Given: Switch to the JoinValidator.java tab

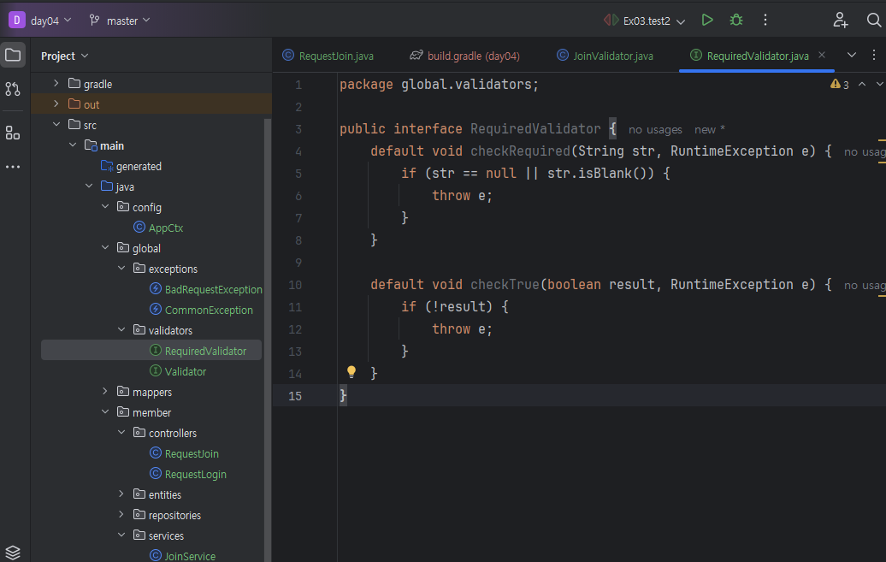Looking at the screenshot, I should pyautogui.click(x=605, y=56).
